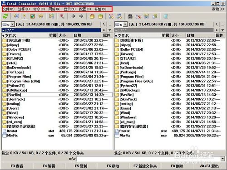227x170 pixels.
Task: Expand the command line history dropdown
Action: (x=222, y=159)
